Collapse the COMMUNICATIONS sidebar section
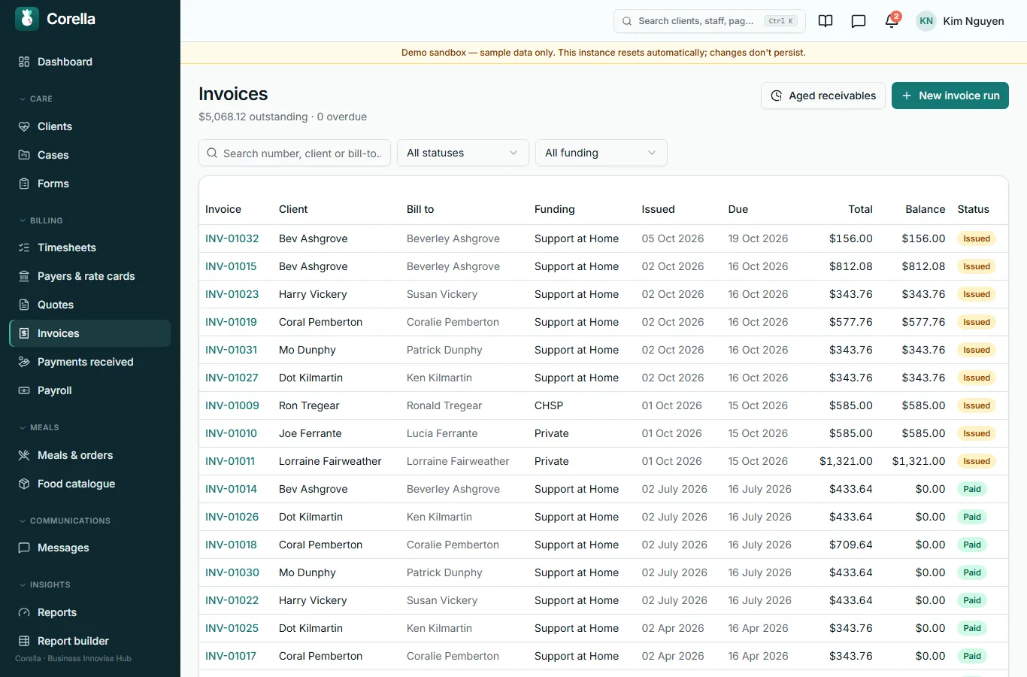The height and width of the screenshot is (677, 1027). click(65, 521)
